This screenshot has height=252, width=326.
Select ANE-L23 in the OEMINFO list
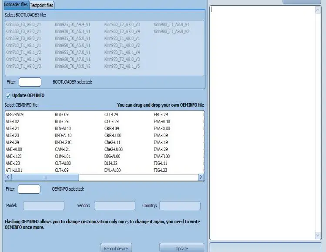(13, 163)
